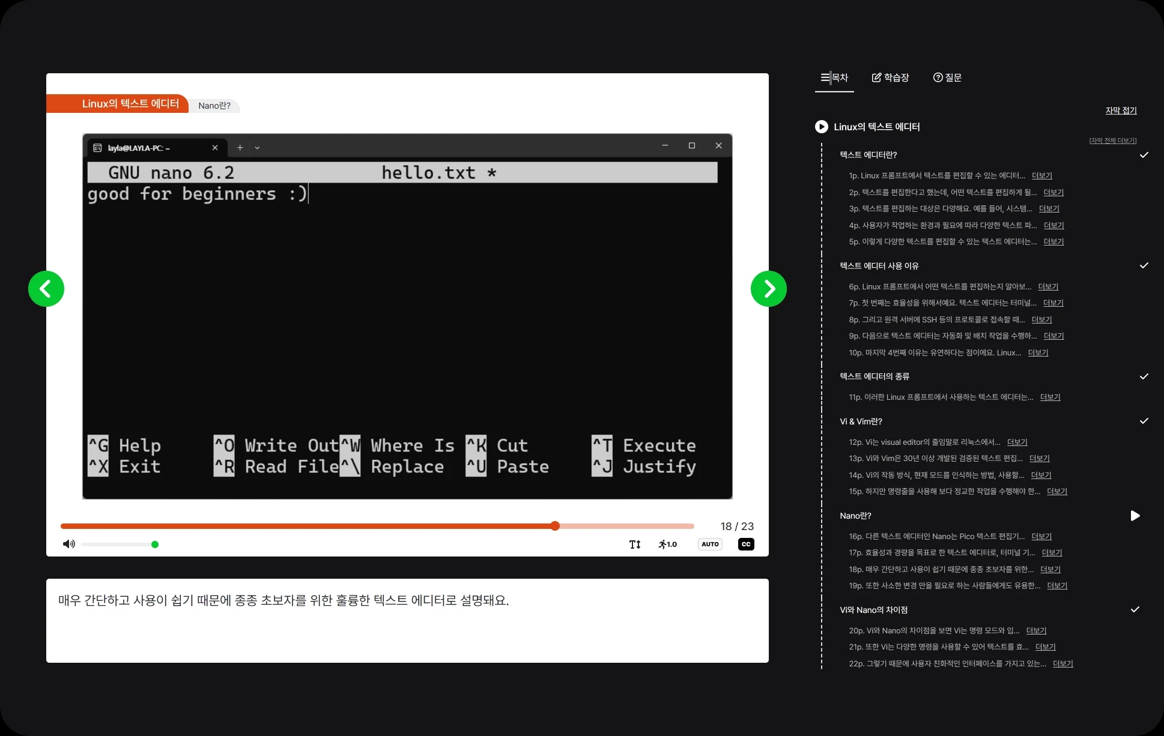
Task: Click the 18 / 23 page counter
Action: 737,526
